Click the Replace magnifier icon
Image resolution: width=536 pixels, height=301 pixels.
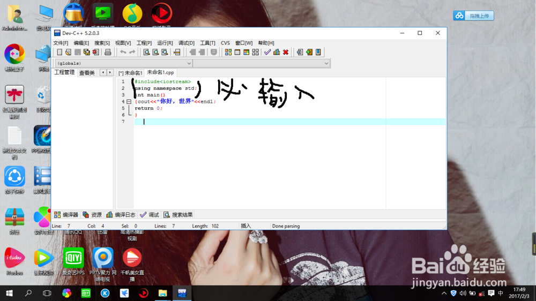tap(155, 52)
